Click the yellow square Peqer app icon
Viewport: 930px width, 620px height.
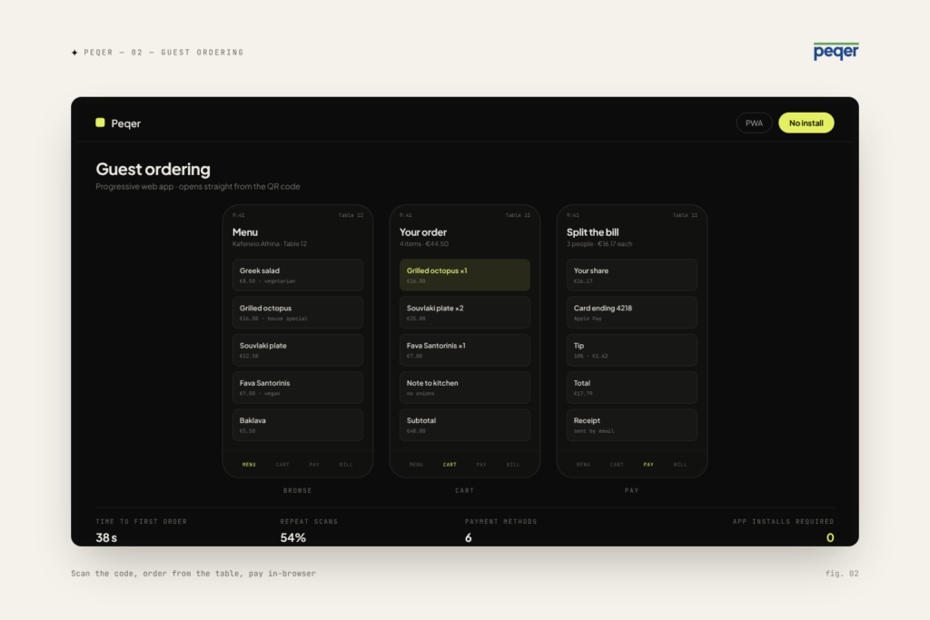click(x=100, y=123)
